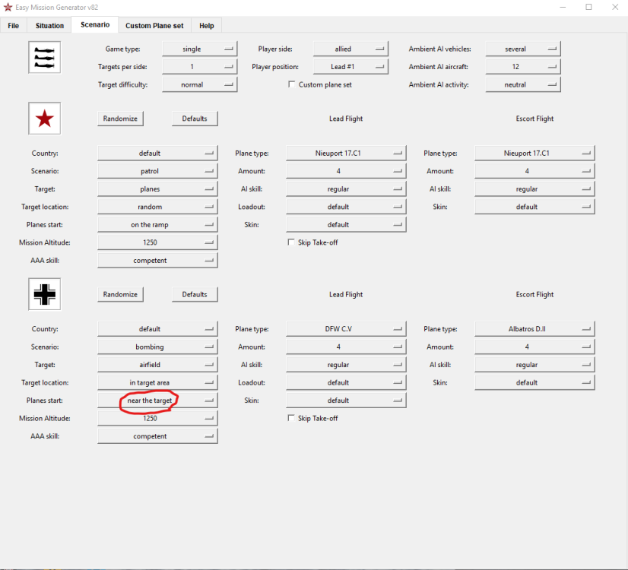Open allied Mission Altitude 1250 dropdown
This screenshot has width=628, height=570.
pyautogui.click(x=157, y=242)
